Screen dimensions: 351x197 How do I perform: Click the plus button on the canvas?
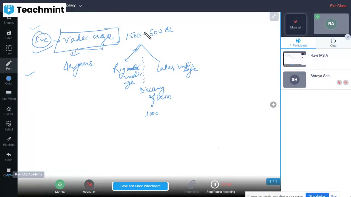(x=273, y=105)
